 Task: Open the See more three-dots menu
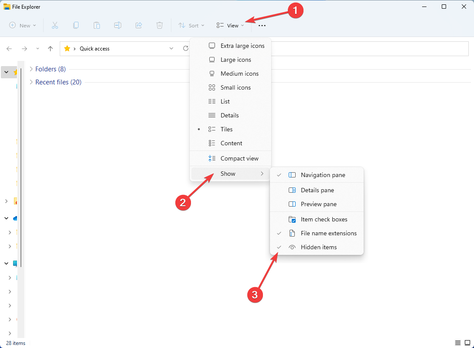pos(262,26)
